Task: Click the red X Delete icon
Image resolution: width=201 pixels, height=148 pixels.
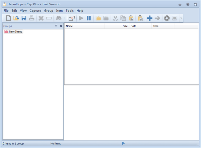Action: pos(41,18)
